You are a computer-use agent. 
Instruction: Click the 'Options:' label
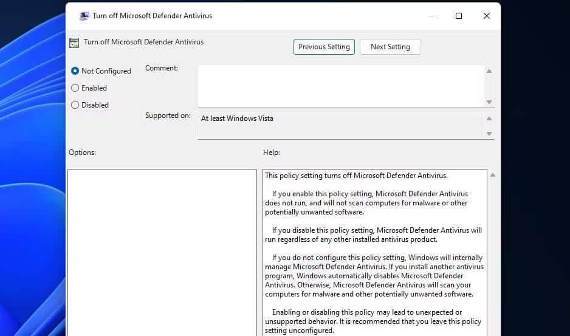point(83,153)
